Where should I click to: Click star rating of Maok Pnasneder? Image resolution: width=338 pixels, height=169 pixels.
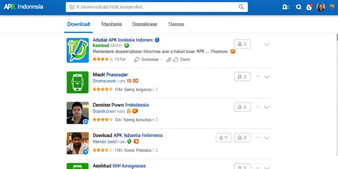coord(103,89)
